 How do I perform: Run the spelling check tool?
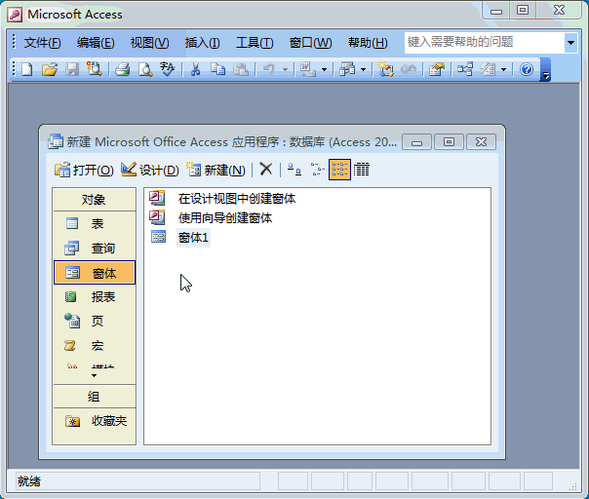pyautogui.click(x=168, y=69)
